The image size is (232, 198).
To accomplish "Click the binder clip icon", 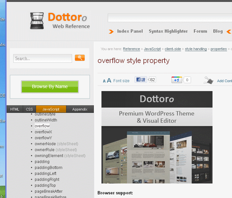I will (x=209, y=80).
